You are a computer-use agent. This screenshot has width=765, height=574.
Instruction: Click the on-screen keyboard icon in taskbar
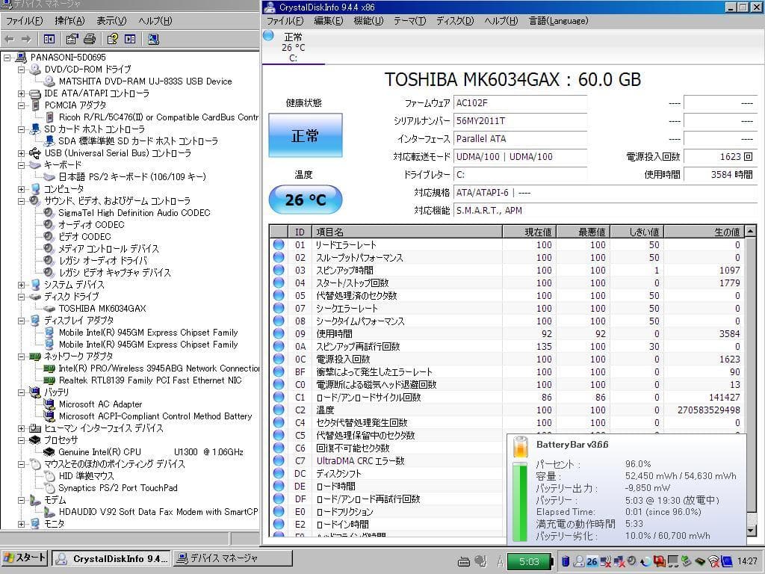click(x=464, y=562)
